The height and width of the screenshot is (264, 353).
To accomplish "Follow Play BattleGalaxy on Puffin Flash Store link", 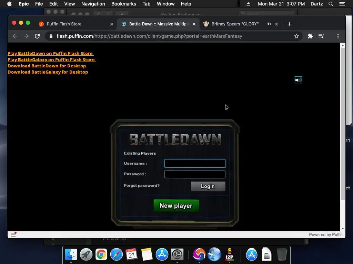I will click(51, 60).
